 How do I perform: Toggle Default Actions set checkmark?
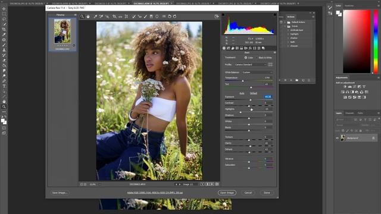click(x=281, y=22)
